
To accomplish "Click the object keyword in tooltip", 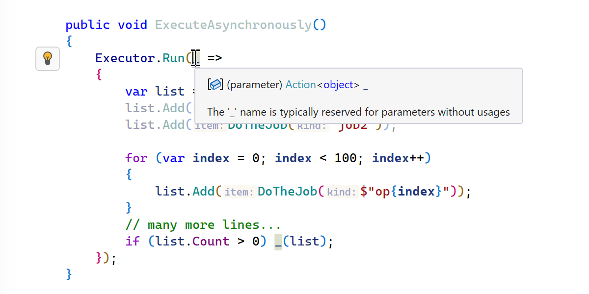I will pyautogui.click(x=338, y=85).
